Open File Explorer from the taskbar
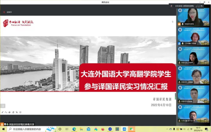This screenshot has width=211, height=132. point(81,129)
